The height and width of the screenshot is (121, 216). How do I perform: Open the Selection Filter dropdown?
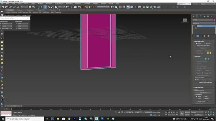point(24,7)
